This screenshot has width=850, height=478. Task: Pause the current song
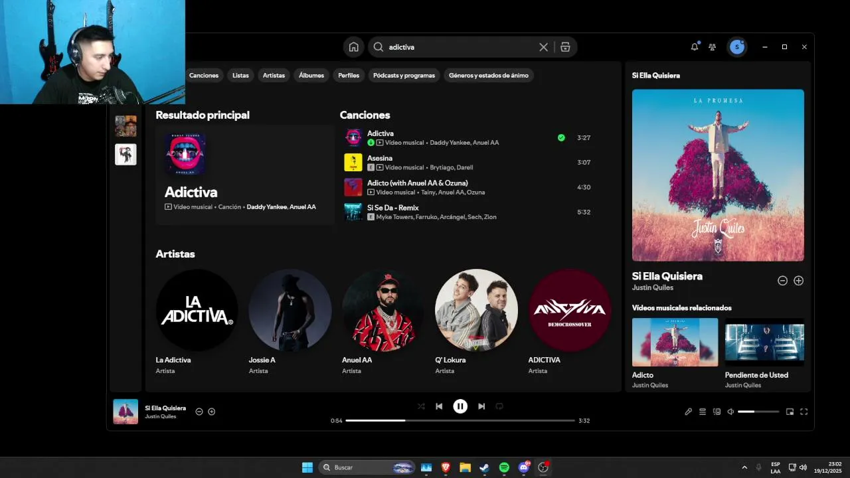pos(460,406)
